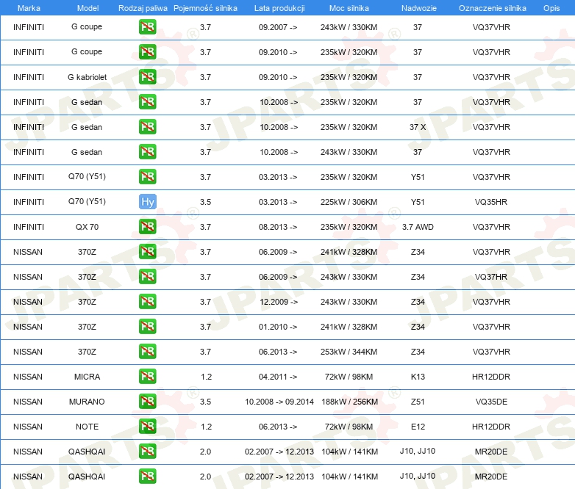Click the 188kW / 256KM power cell
Image resolution: width=575 pixels, height=489 pixels.
349,402
